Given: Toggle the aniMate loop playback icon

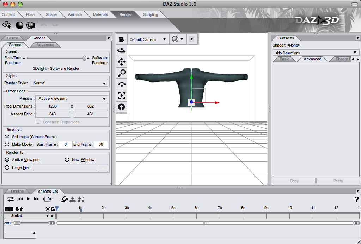Looking at the screenshot, I should click(x=10, y=199).
